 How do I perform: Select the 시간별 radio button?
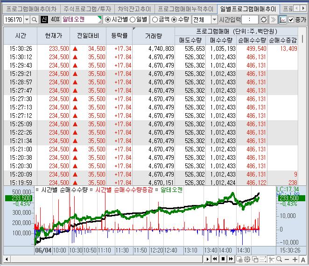click(x=108, y=20)
